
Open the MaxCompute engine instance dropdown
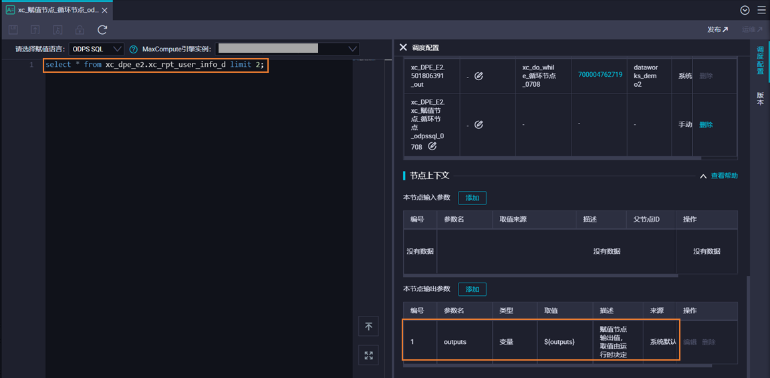click(x=287, y=49)
